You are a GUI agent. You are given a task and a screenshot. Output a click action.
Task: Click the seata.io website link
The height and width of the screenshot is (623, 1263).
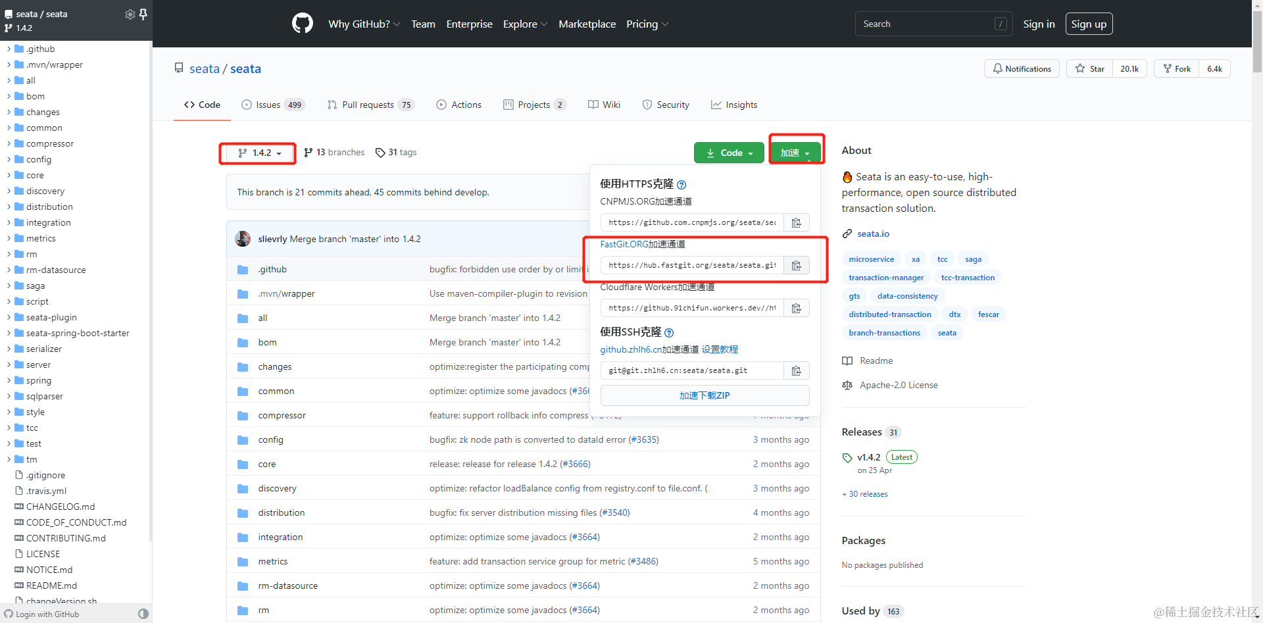(873, 234)
